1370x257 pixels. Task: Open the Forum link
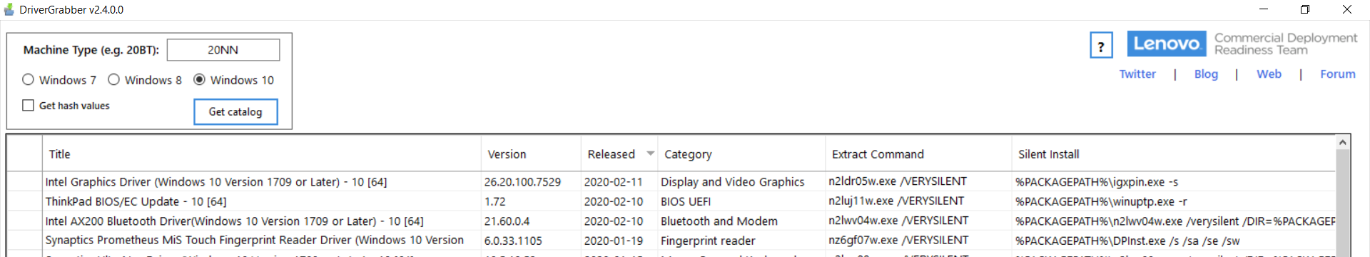[x=1337, y=74]
